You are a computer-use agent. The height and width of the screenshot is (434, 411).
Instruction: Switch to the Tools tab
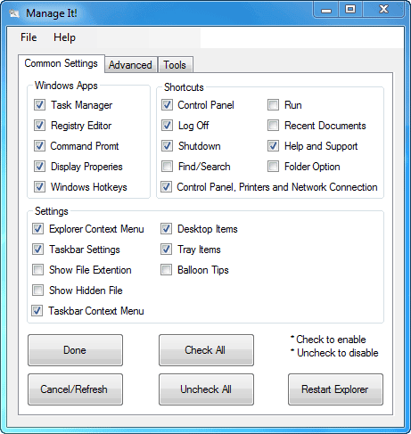[175, 65]
